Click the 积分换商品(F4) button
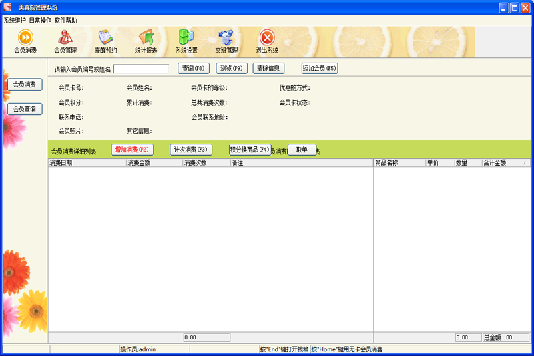 (250, 150)
